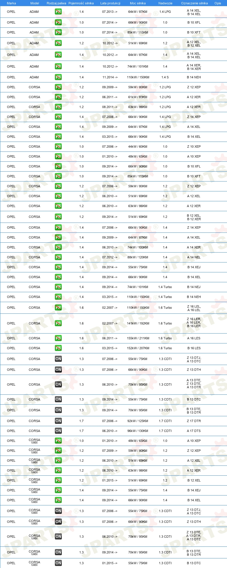Select PB icon in CORSA B 14 NEJ row
Viewport: 227px width, 568px height.
(x=58, y=287)
